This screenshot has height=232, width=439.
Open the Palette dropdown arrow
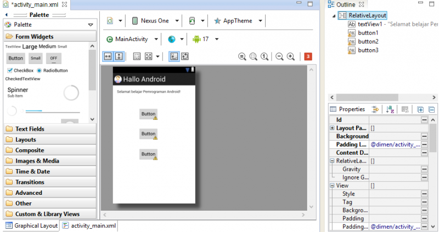pyautogui.click(x=91, y=25)
